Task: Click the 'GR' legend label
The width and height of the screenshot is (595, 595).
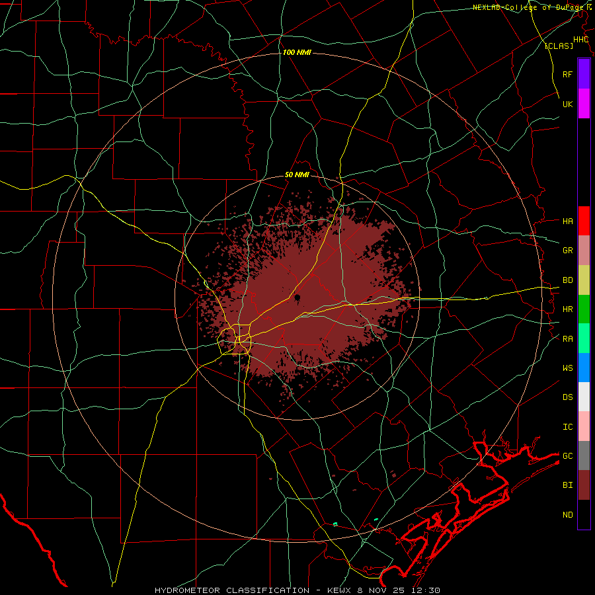Action: [x=567, y=251]
